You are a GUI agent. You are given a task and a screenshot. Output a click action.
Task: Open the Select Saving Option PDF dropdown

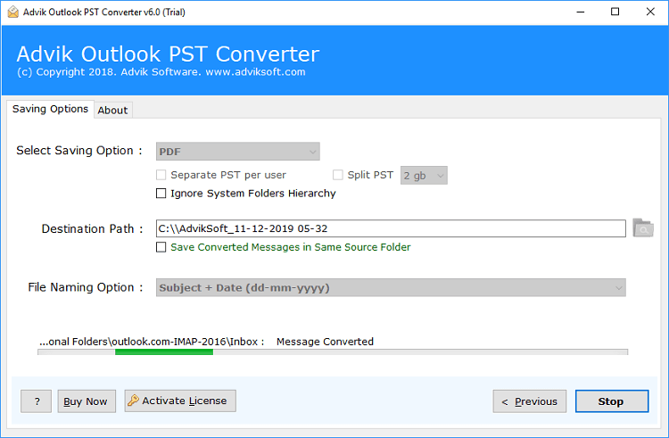coord(237,152)
